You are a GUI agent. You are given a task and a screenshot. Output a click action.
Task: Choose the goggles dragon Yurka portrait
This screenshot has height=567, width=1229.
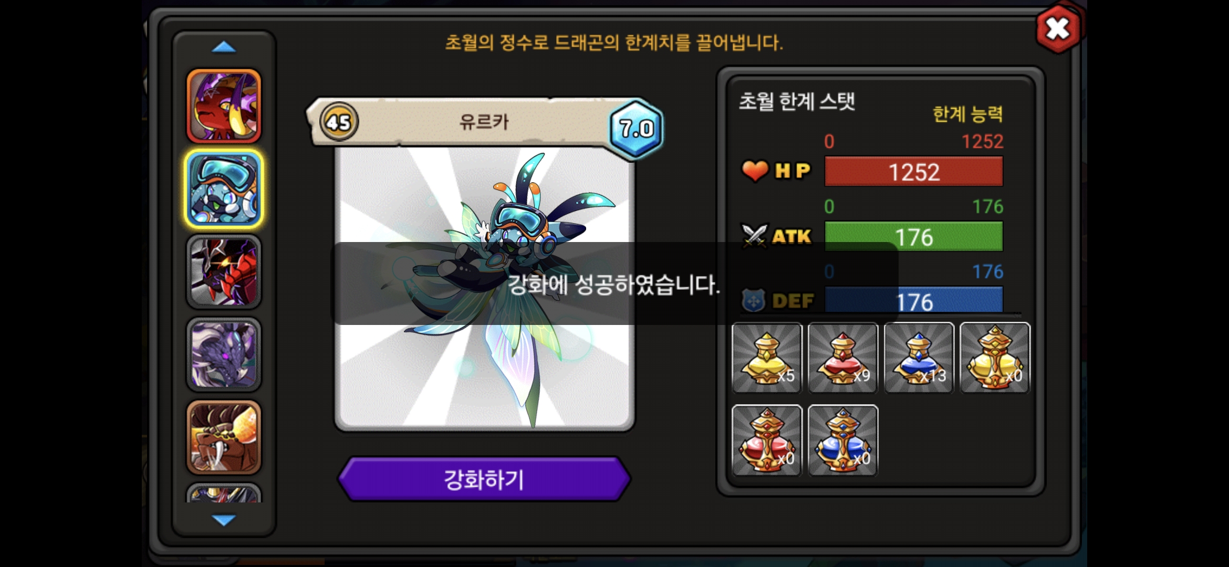(224, 188)
